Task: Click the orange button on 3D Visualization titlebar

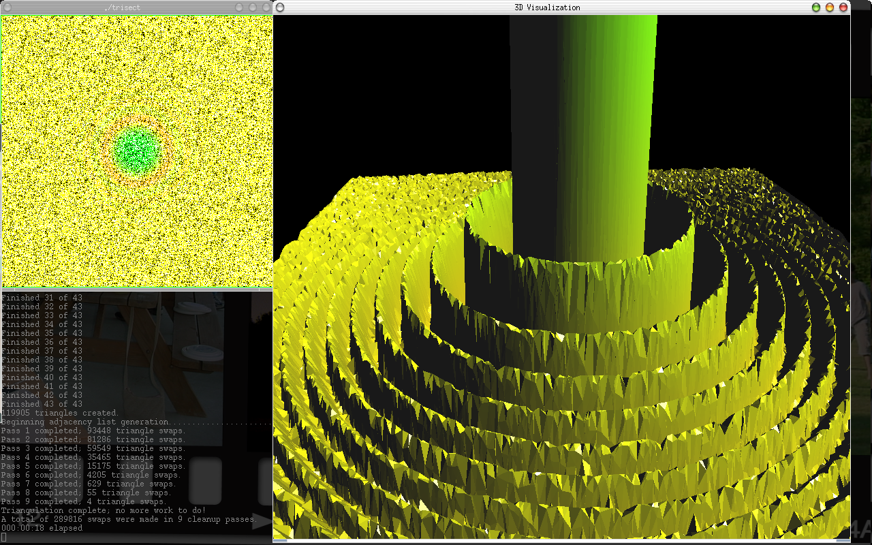Action: (830, 7)
